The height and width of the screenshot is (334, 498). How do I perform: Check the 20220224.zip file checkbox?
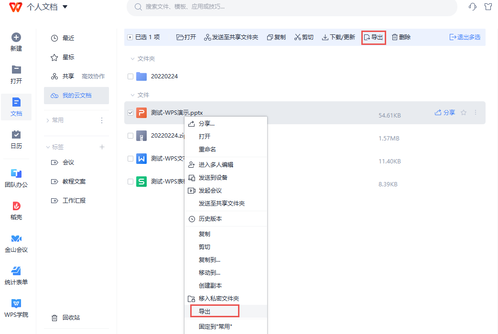point(130,136)
